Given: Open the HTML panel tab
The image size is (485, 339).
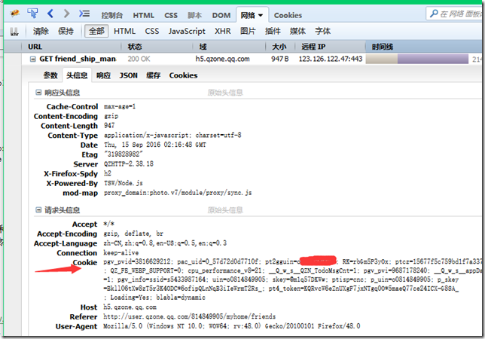Looking at the screenshot, I should coord(144,15).
